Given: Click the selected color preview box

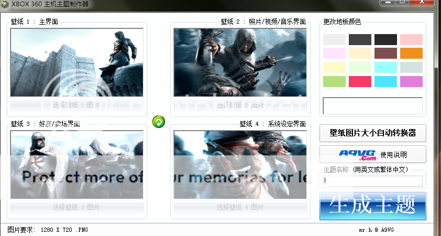Looking at the screenshot, I should point(372,105).
